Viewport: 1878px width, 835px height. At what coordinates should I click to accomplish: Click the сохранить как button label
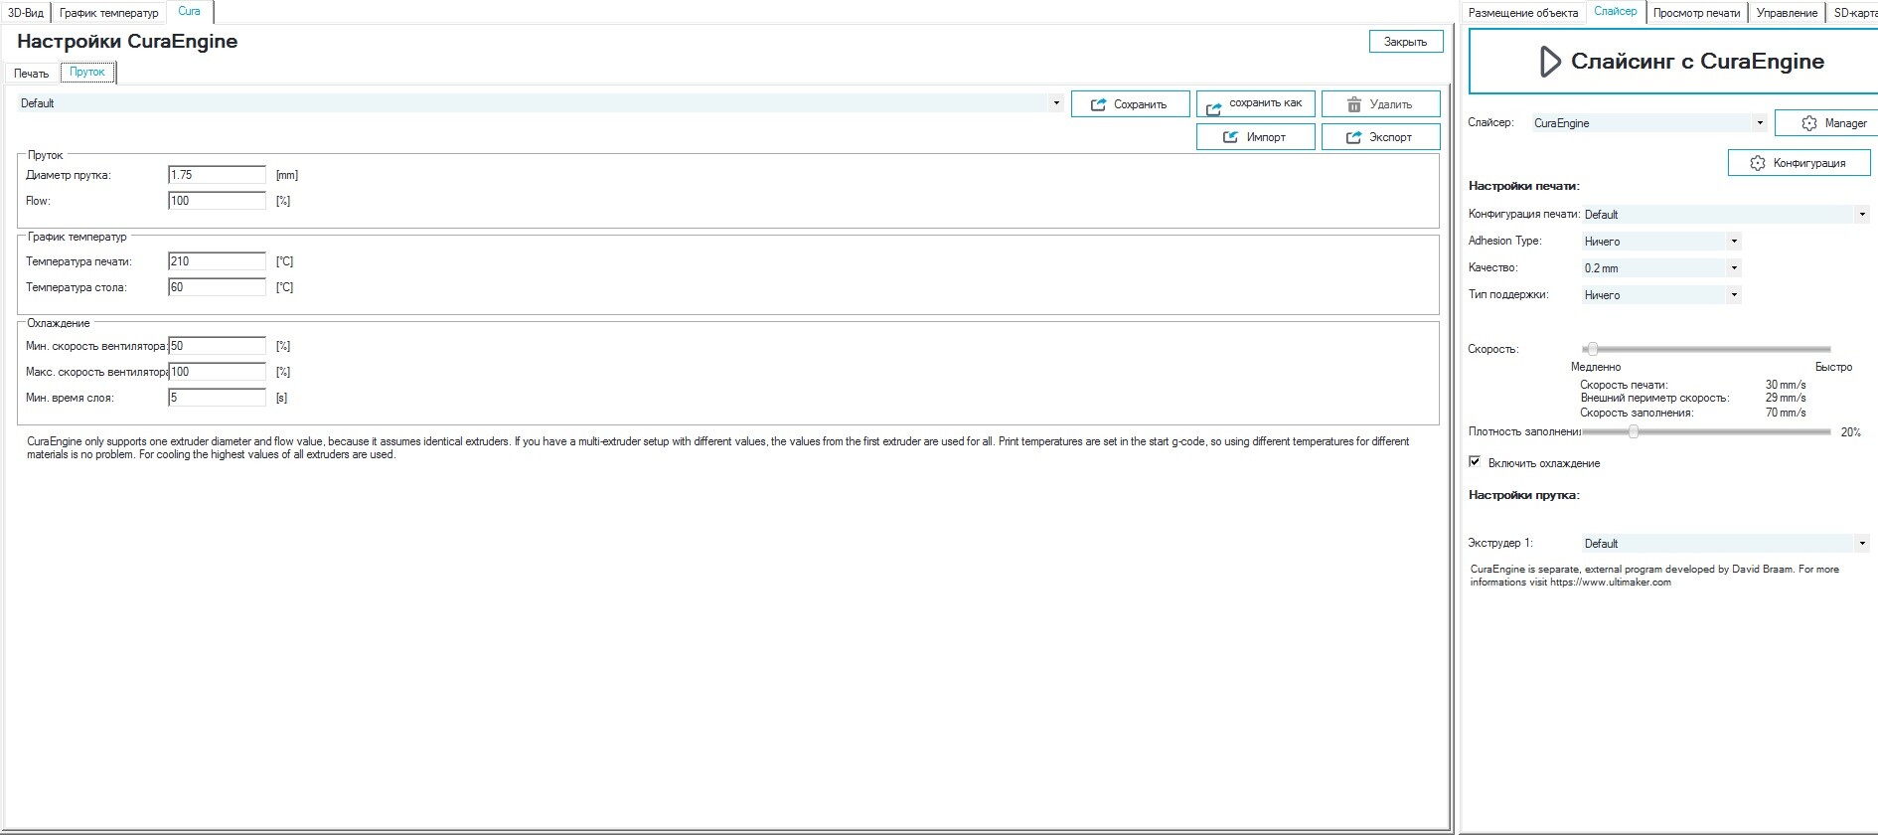(x=1265, y=103)
